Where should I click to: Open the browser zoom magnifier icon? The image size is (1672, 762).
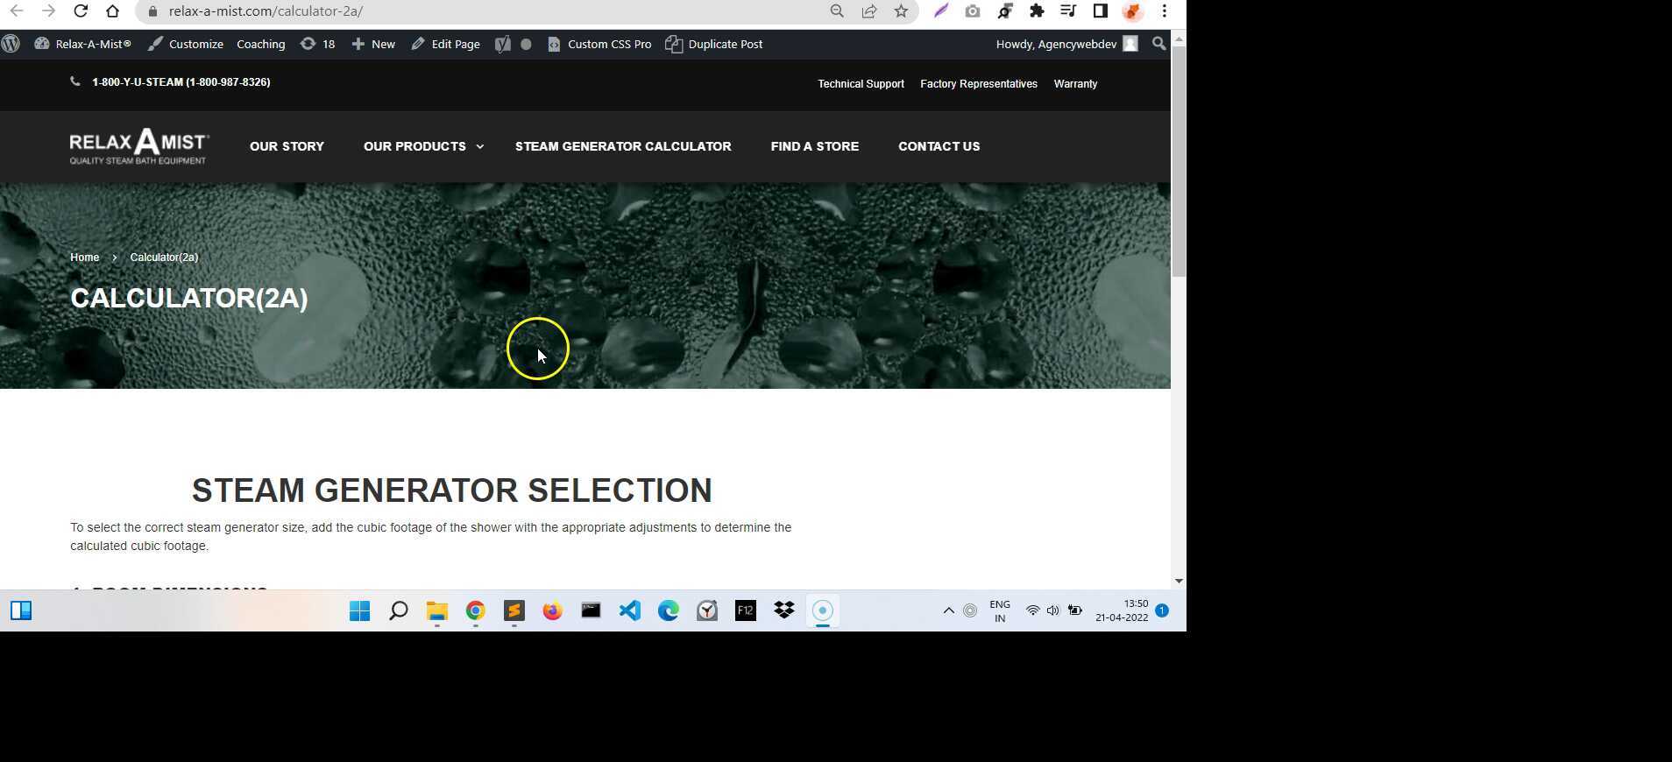(837, 11)
